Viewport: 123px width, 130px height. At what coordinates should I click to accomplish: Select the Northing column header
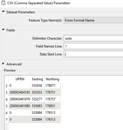click(x=52, y=79)
